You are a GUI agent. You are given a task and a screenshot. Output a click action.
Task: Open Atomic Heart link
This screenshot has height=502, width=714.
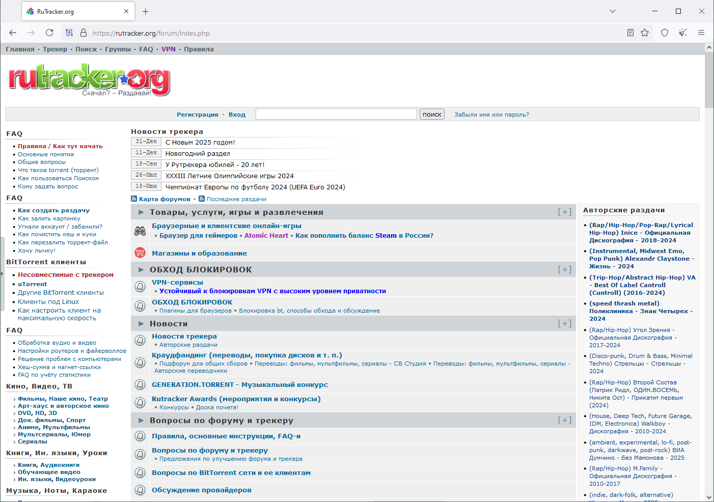coord(266,236)
